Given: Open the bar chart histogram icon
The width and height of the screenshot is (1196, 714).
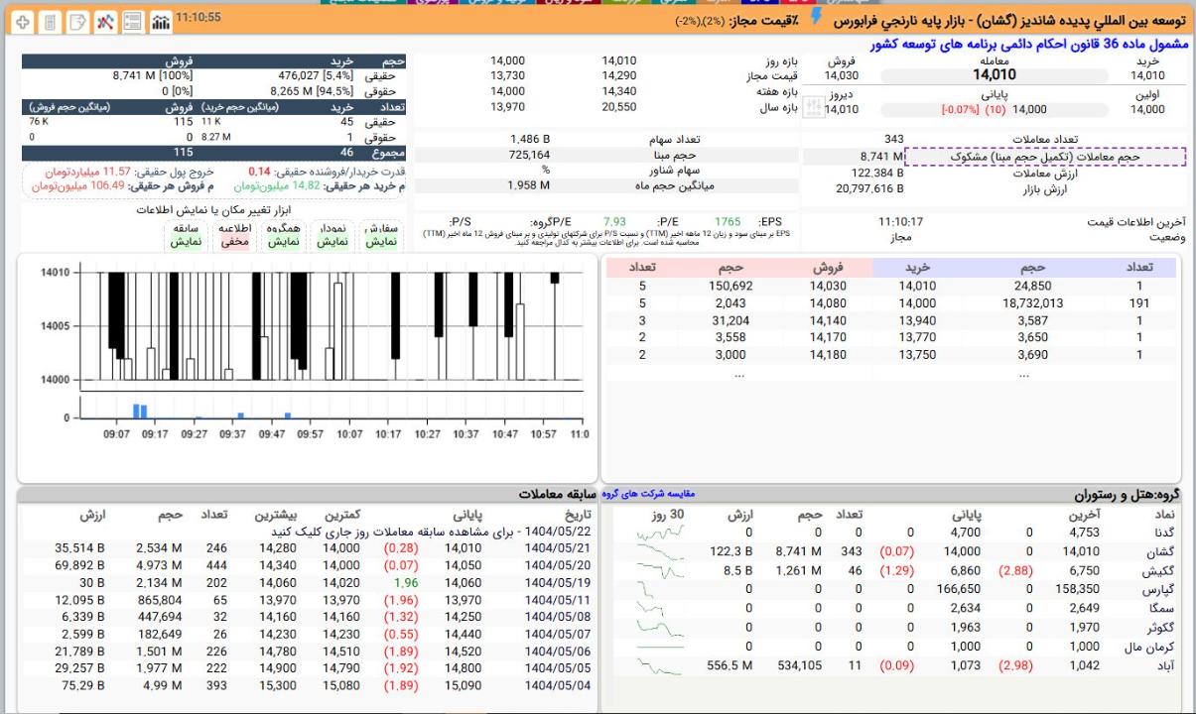Looking at the screenshot, I should pyautogui.click(x=159, y=20).
